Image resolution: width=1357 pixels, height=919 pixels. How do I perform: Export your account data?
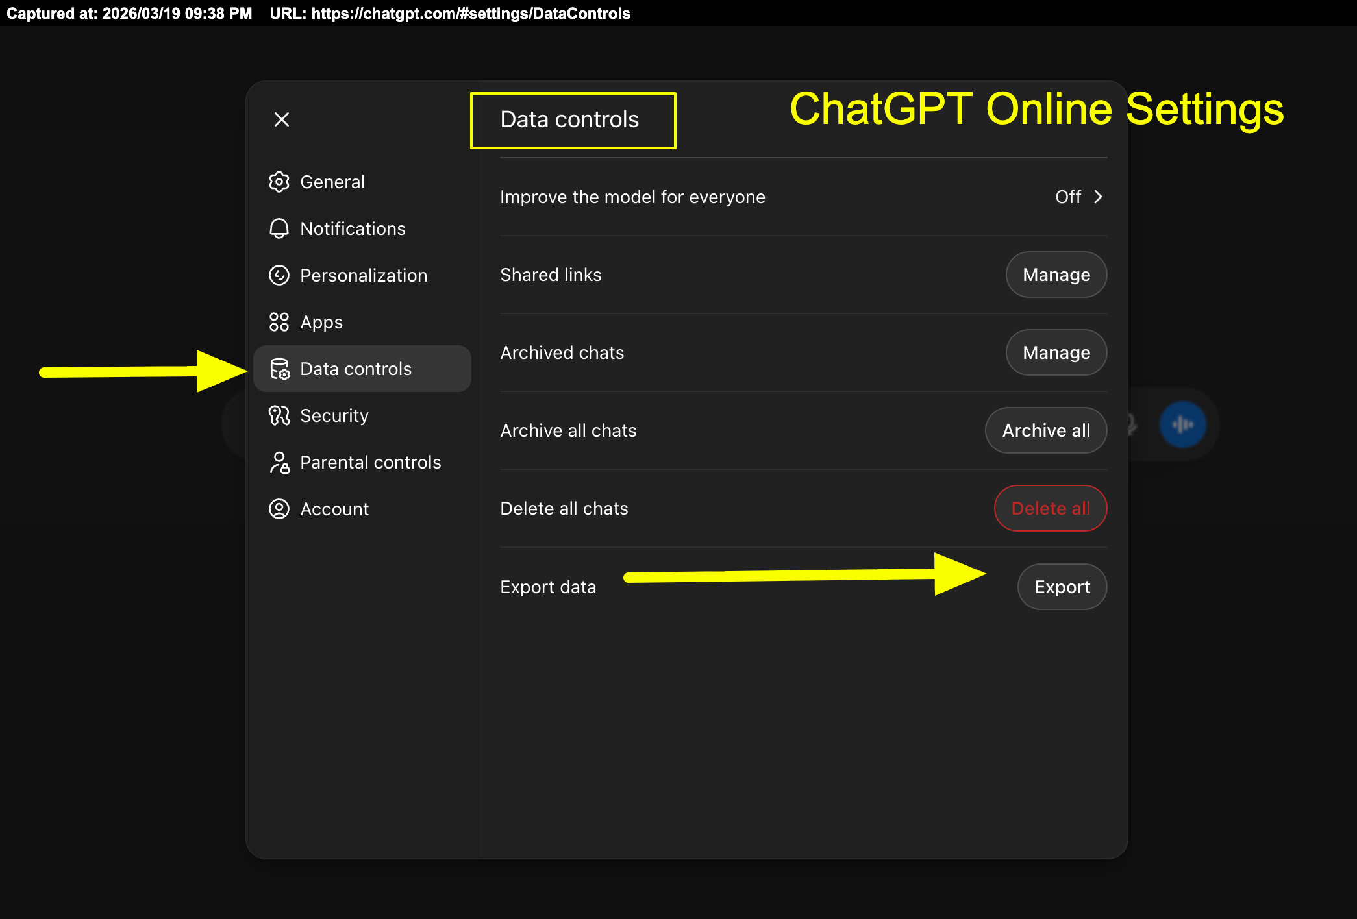tap(1062, 587)
